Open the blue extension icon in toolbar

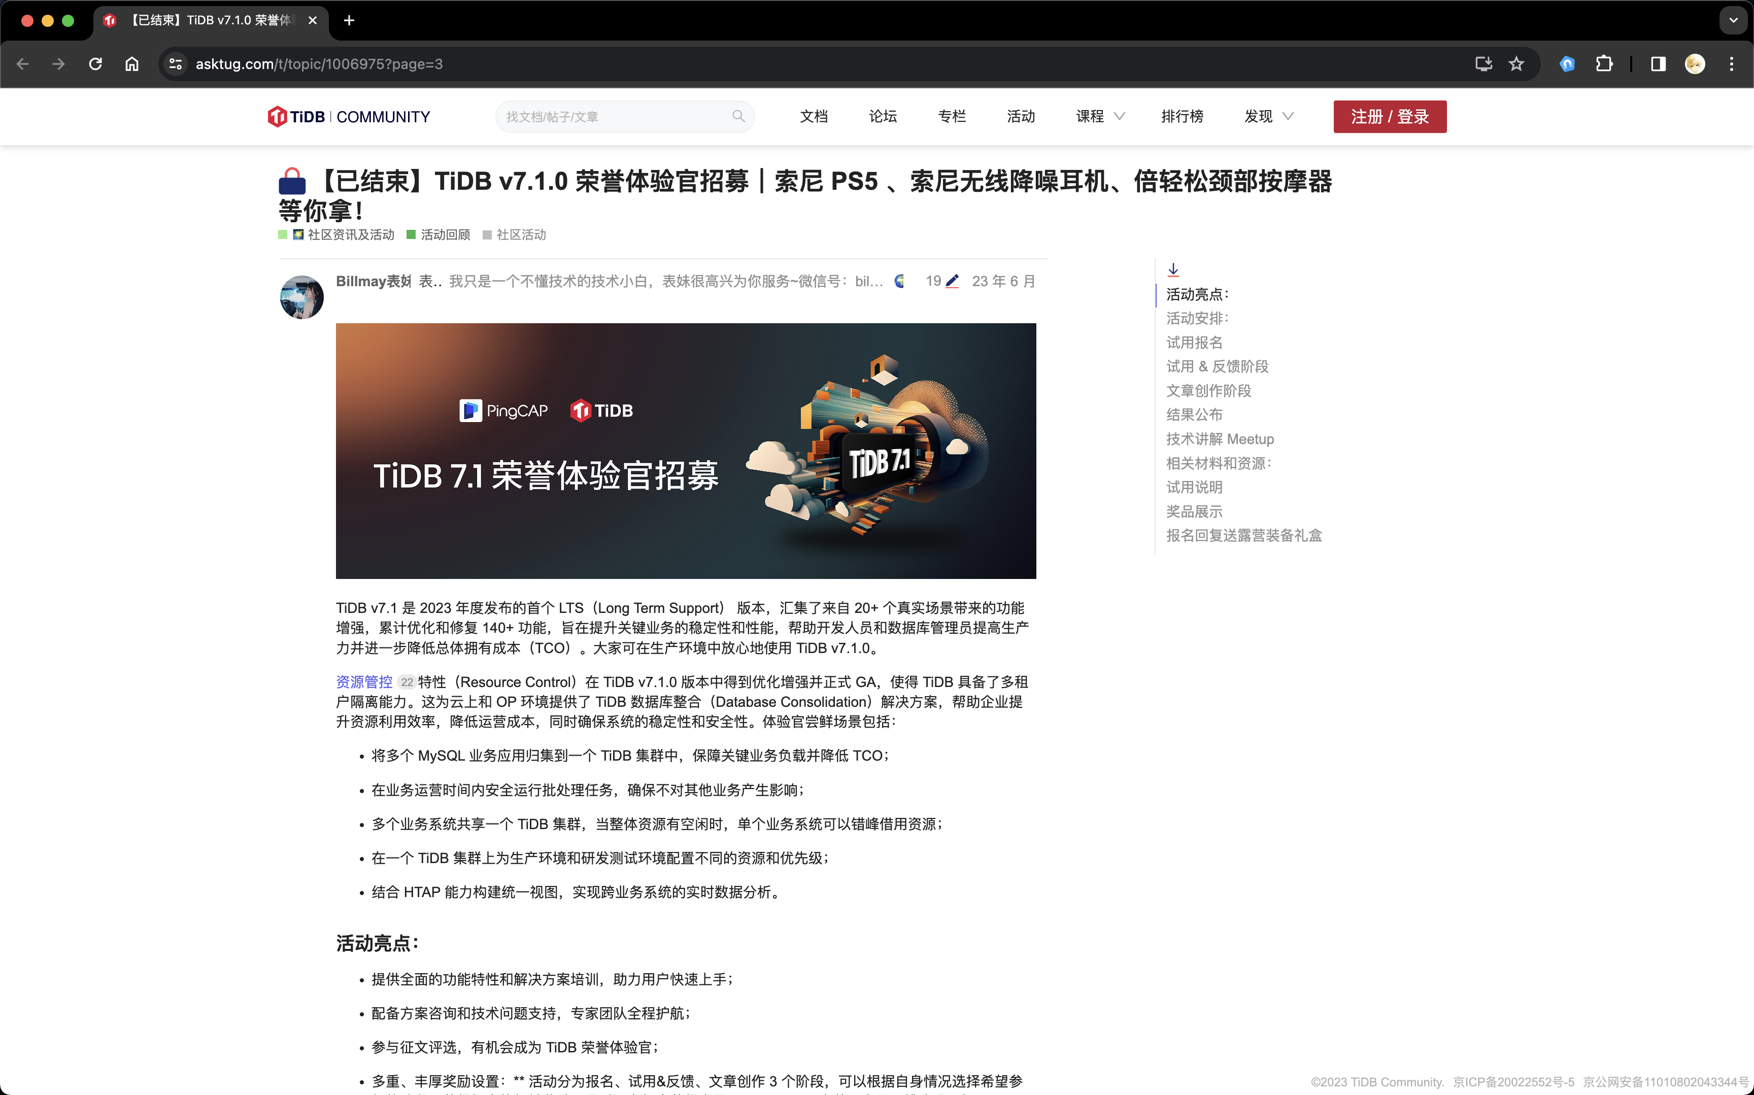[x=1567, y=64]
